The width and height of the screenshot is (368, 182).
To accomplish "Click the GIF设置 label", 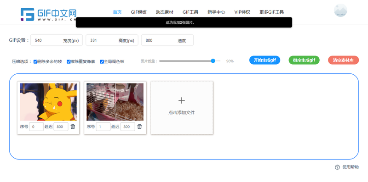I will pos(19,40).
